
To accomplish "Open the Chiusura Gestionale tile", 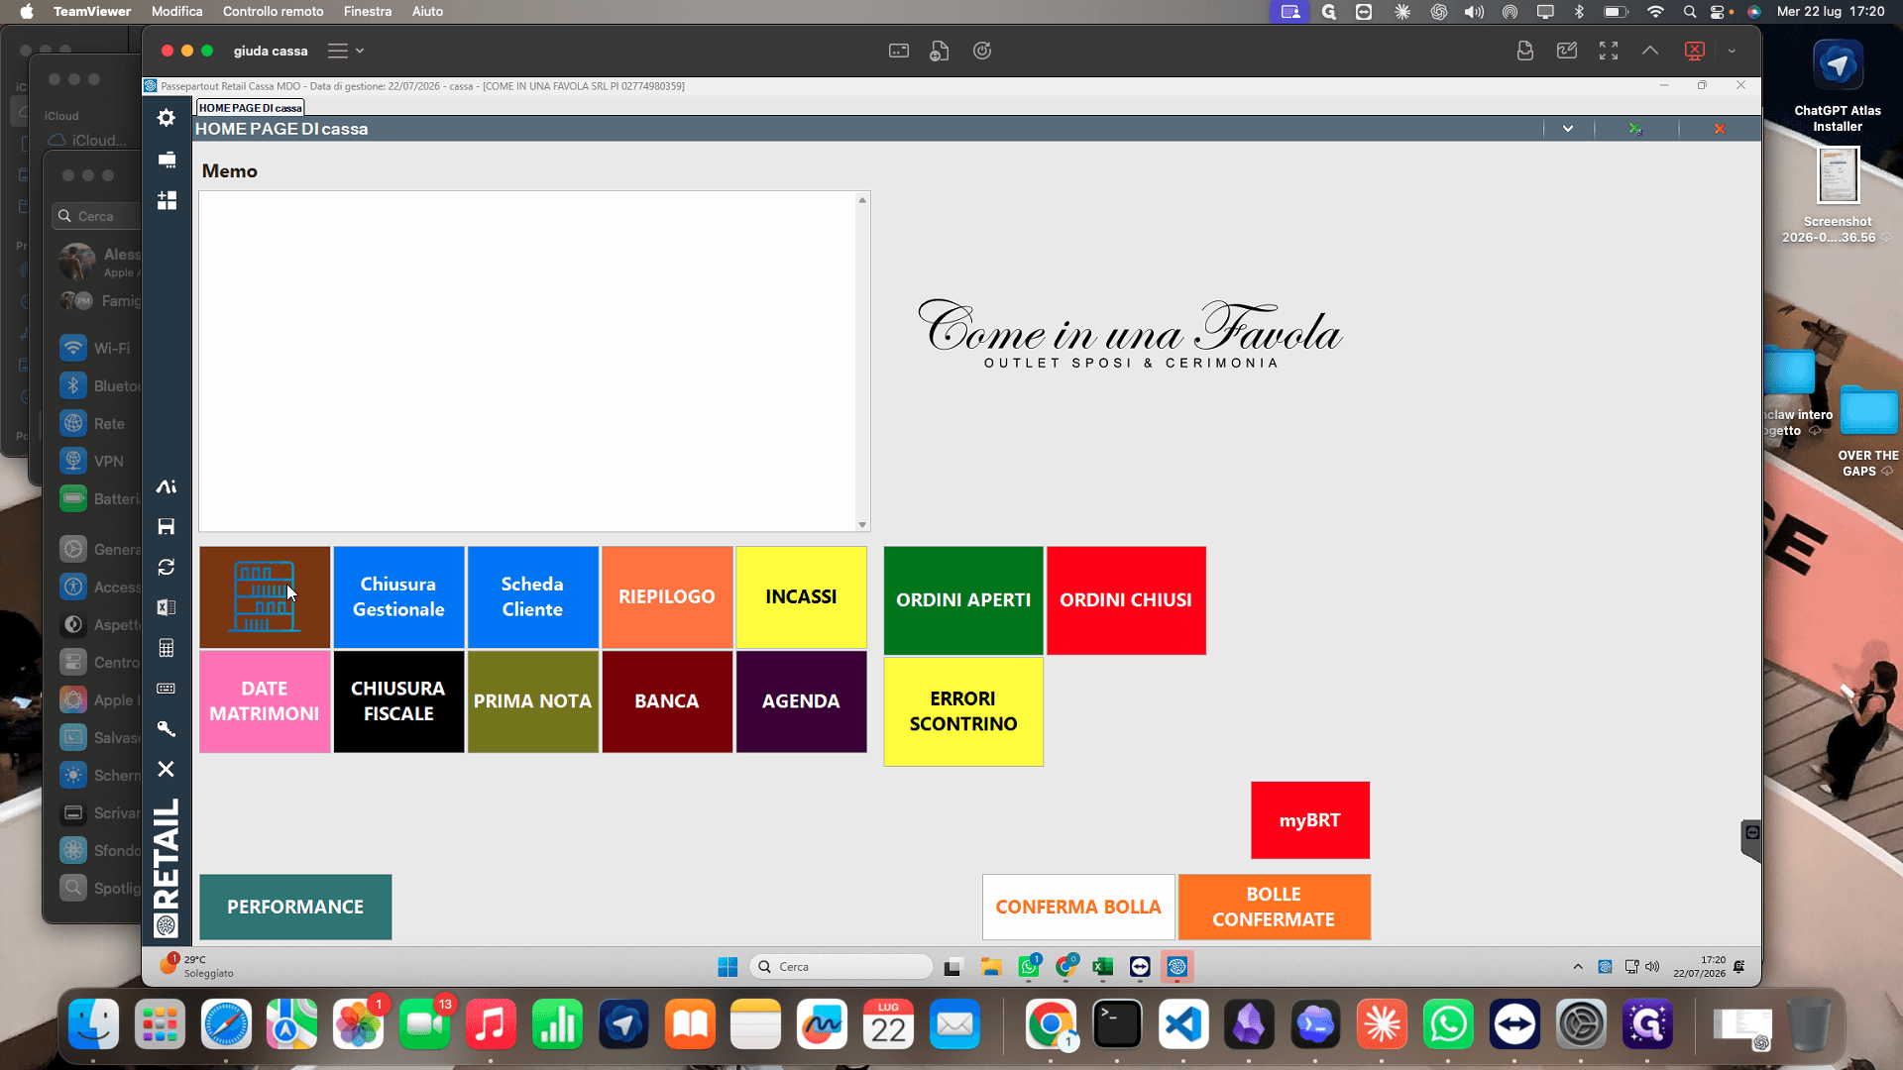I will click(398, 597).
